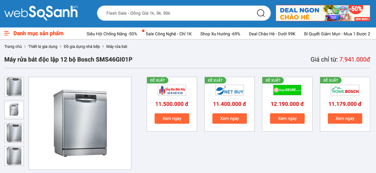The height and width of the screenshot is (173, 376).
Task: Open the Deal Ngon Chào Hè banner
Action: pyautogui.click(x=323, y=13)
